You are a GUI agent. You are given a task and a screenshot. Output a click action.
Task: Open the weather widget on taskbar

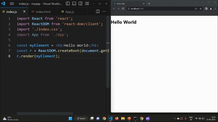11,119
